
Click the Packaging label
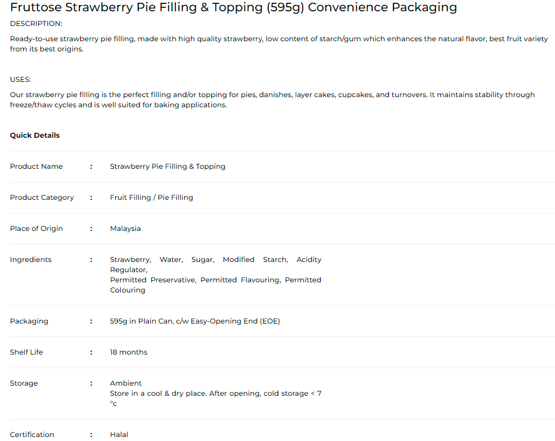tap(29, 321)
